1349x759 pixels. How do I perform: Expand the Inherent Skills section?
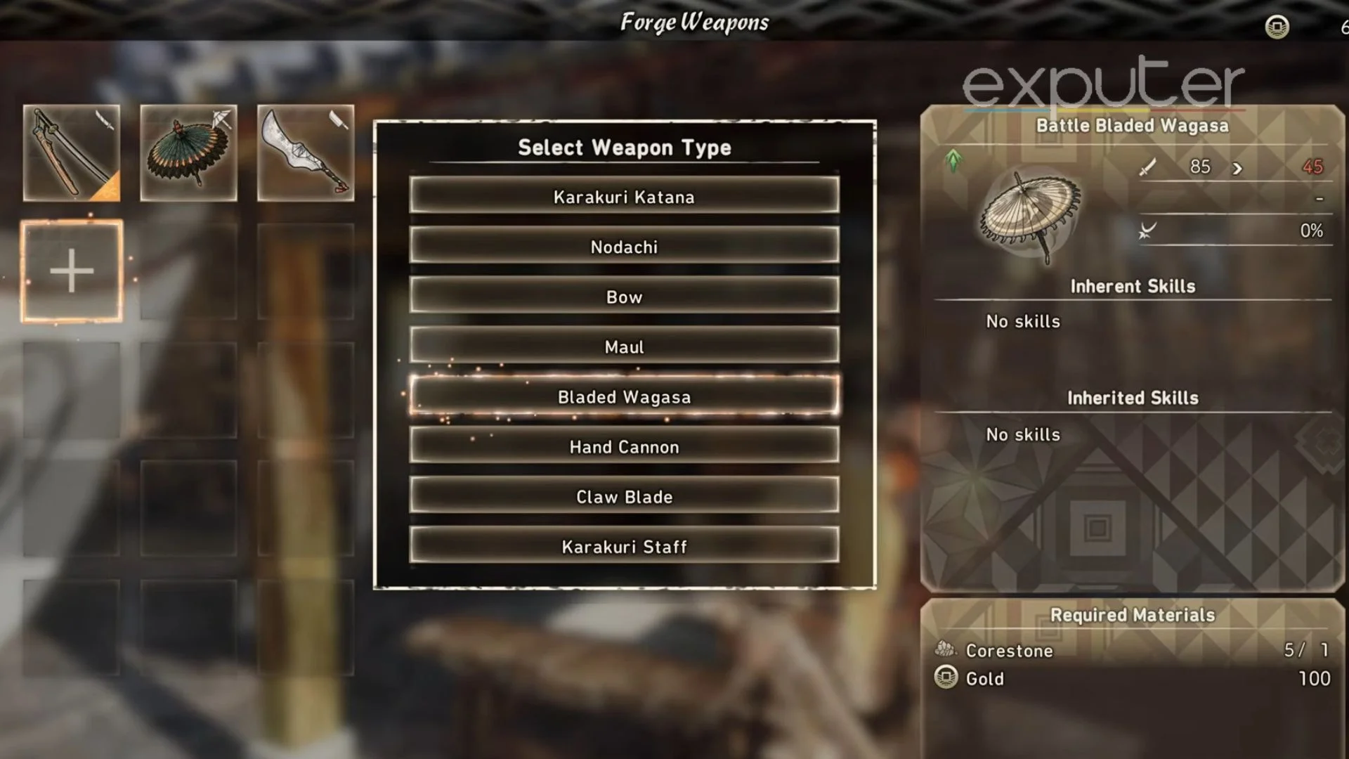tap(1132, 286)
